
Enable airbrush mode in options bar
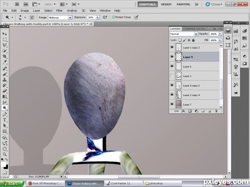105,17
